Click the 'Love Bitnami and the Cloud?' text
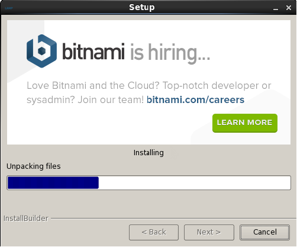Image resolution: width=297 pixels, height=247 pixels. click(x=93, y=85)
